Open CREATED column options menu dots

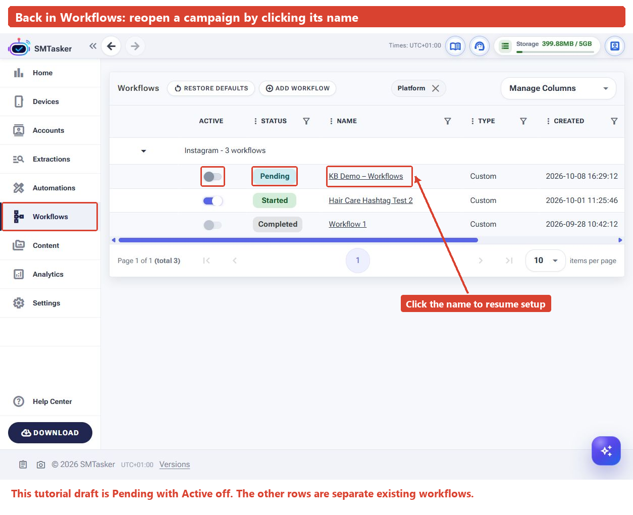tap(548, 121)
